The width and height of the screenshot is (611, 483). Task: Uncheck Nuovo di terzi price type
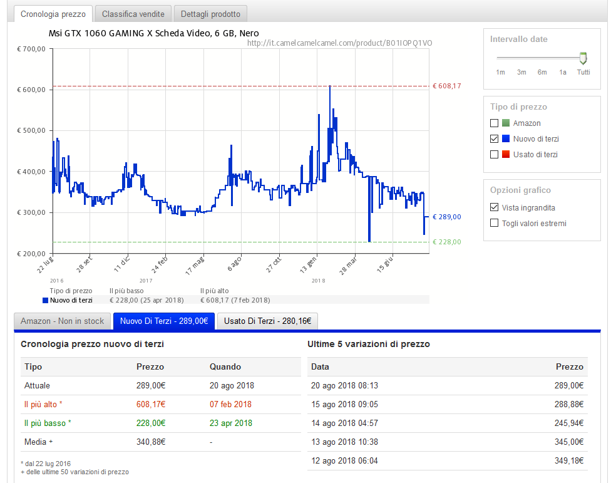coord(495,139)
